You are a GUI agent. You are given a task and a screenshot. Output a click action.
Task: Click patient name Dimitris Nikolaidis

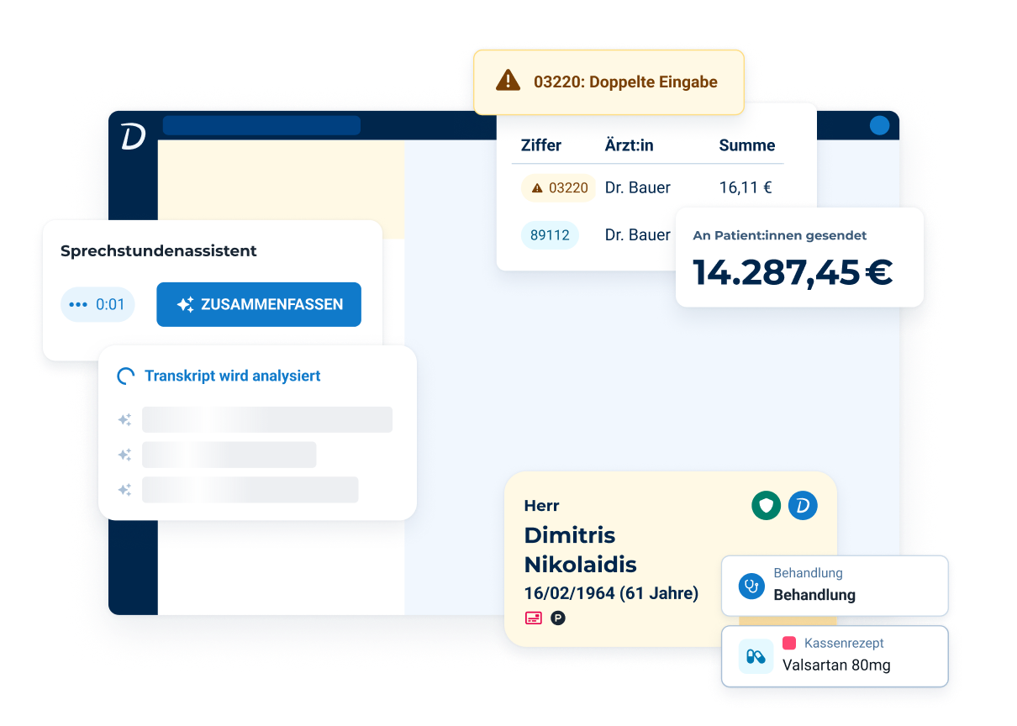[x=580, y=550]
